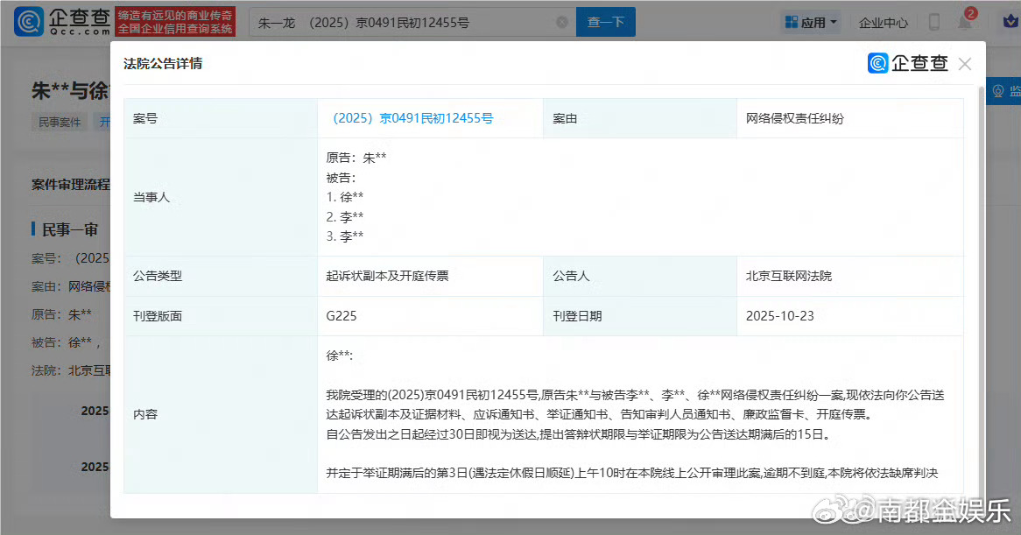The image size is (1021, 535).
Task: Click the 案件审理流程 heading behind dialog
Action: [70, 184]
